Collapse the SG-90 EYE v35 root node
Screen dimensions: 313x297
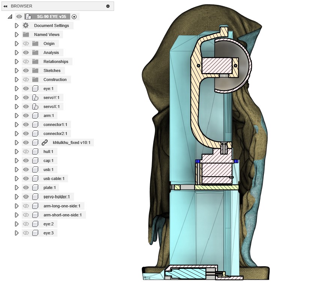point(9,16)
